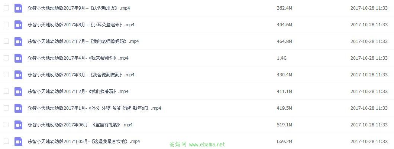Screen dimensions: 394x149
Task: Select checkbox of 2017年1月 新年好 video
Action: 6,108
